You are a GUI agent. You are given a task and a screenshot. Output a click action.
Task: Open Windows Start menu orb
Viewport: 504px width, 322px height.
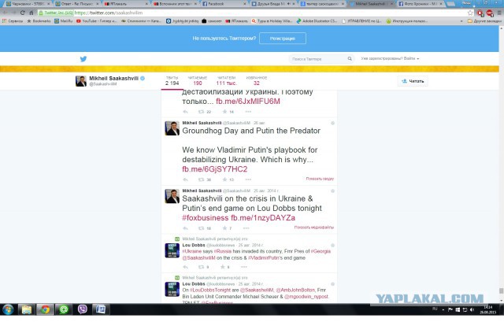8,309
